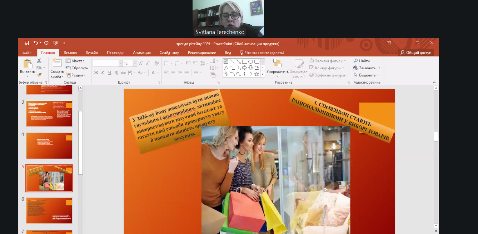Open the Общий доступ sharing panel
The image size is (478, 234).
point(416,53)
